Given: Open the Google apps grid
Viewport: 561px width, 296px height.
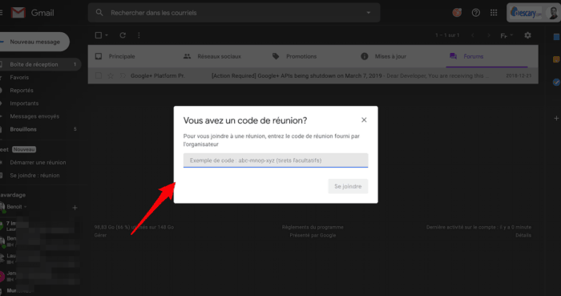Looking at the screenshot, I should pos(494,13).
